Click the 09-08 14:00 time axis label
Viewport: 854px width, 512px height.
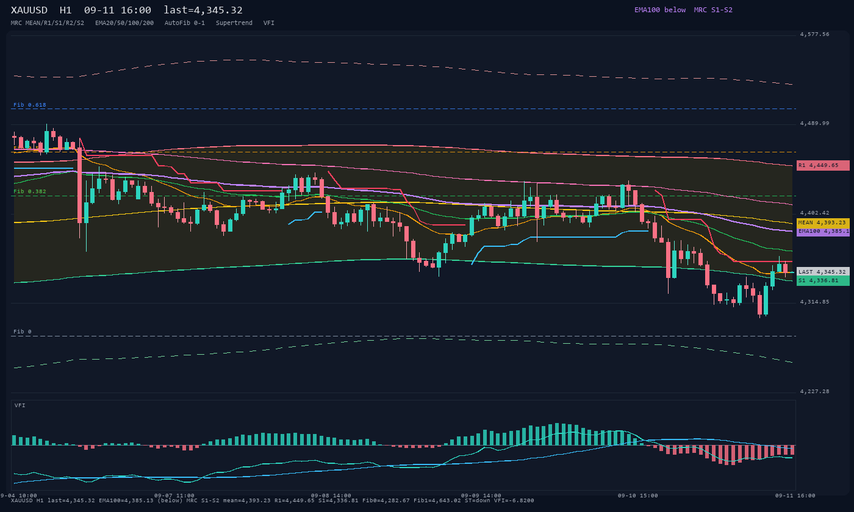[331, 496]
